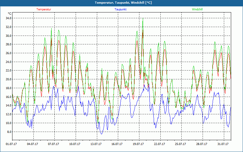Viewport: 243px width, 152px height.
Task: Click the x-axis date label 31.07.17
Action: point(223,144)
